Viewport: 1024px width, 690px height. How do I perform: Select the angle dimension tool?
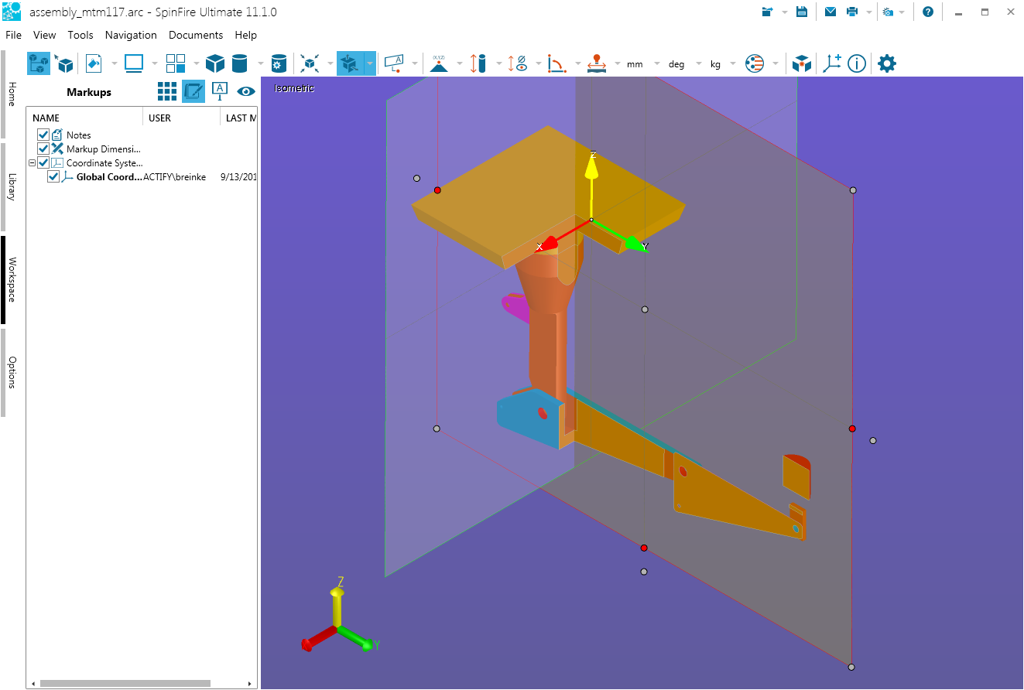pos(556,63)
